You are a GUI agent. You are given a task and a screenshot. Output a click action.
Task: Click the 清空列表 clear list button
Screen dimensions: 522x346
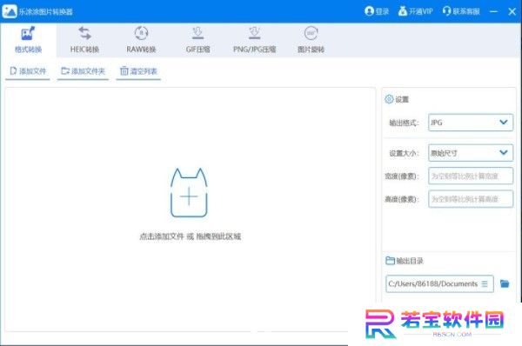[x=138, y=71]
